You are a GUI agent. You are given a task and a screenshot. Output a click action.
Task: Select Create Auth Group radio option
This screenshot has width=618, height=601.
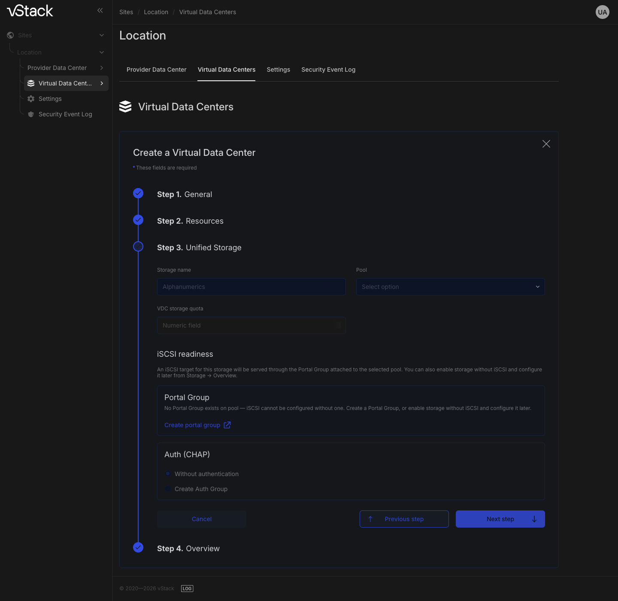168,489
